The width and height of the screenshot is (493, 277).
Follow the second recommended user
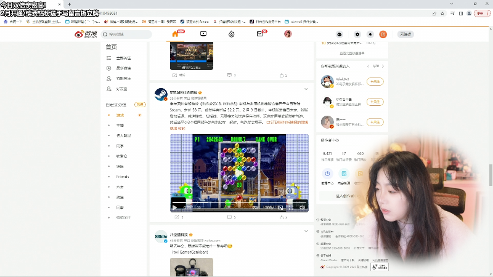375,102
